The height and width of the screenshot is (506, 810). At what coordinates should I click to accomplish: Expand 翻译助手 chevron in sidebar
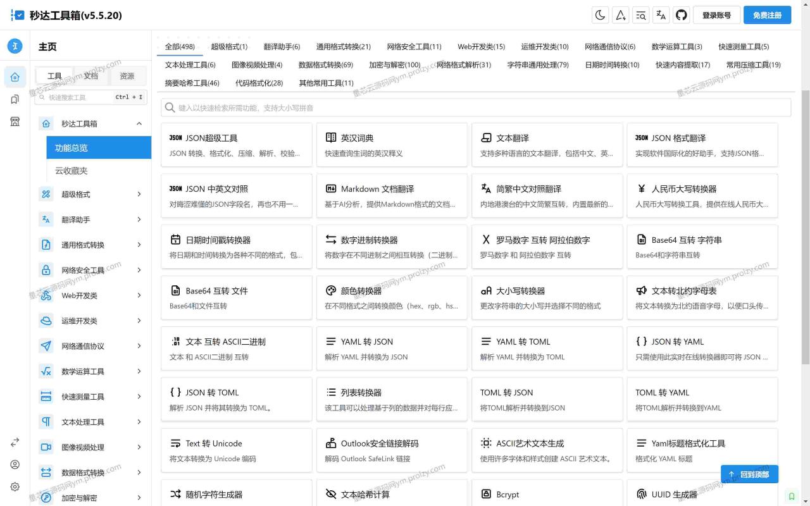tap(139, 219)
